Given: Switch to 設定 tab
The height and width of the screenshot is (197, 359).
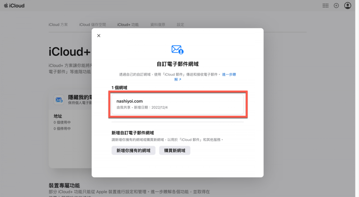Looking at the screenshot, I should coord(180,25).
